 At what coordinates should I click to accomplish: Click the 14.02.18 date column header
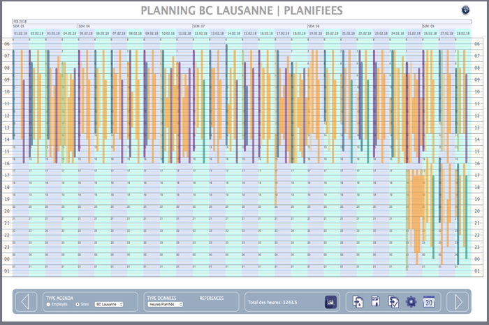point(233,33)
